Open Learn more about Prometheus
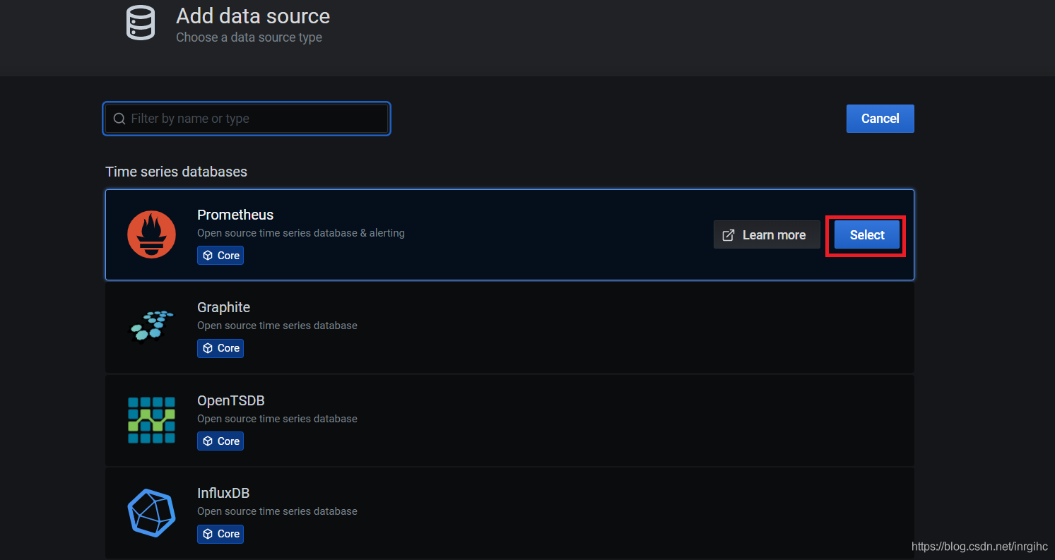This screenshot has width=1055, height=560. (x=767, y=235)
